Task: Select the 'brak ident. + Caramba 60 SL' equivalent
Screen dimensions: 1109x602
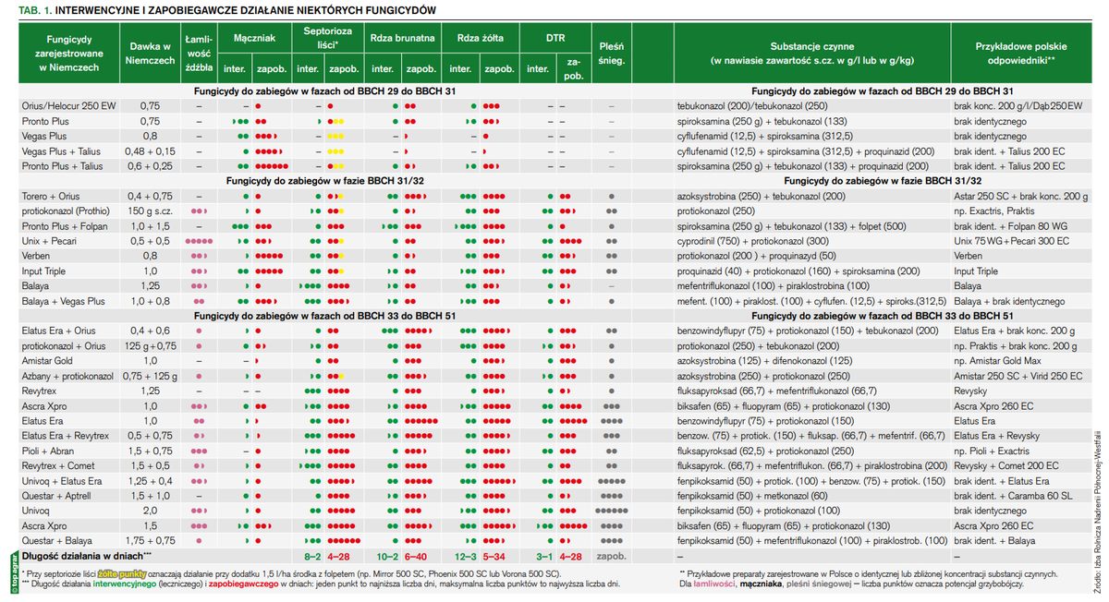Action: point(1013,496)
